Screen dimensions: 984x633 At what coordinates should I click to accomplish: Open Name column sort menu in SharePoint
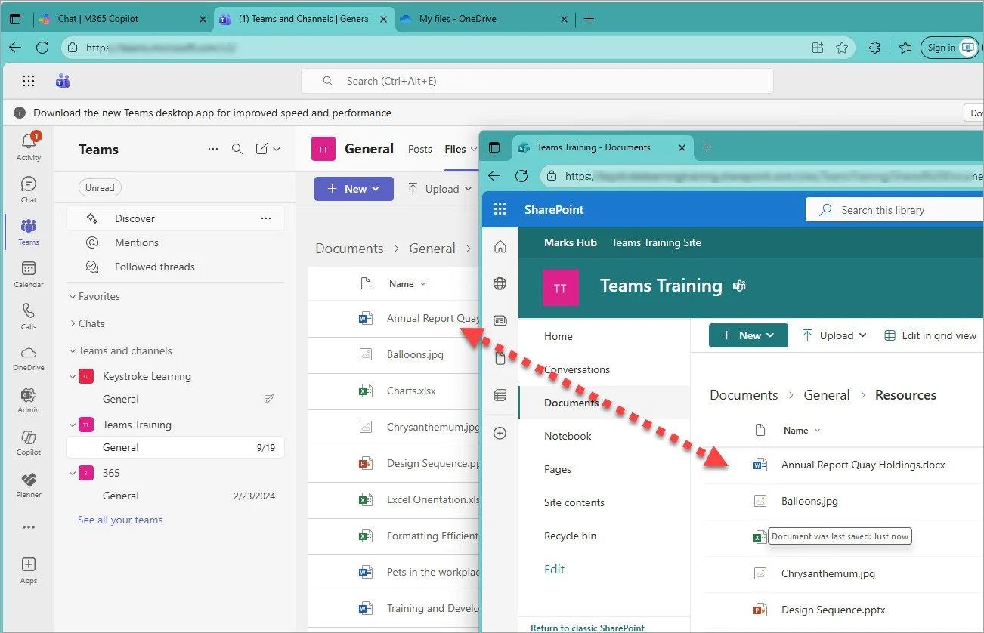(x=802, y=431)
